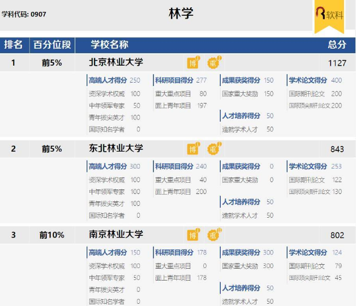Click rank number 3
The width and height of the screenshot is (356, 306).
(x=14, y=235)
